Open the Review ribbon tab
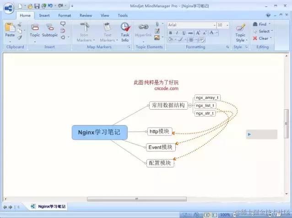Screen dimensions: 292x218 pos(86,16)
